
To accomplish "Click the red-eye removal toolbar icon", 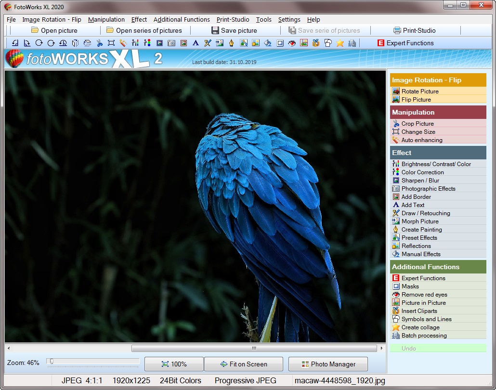I will [292, 43].
